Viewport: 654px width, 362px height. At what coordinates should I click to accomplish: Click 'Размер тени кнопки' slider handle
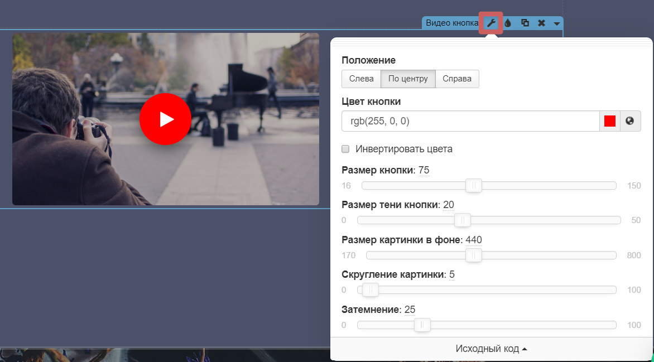tap(463, 220)
